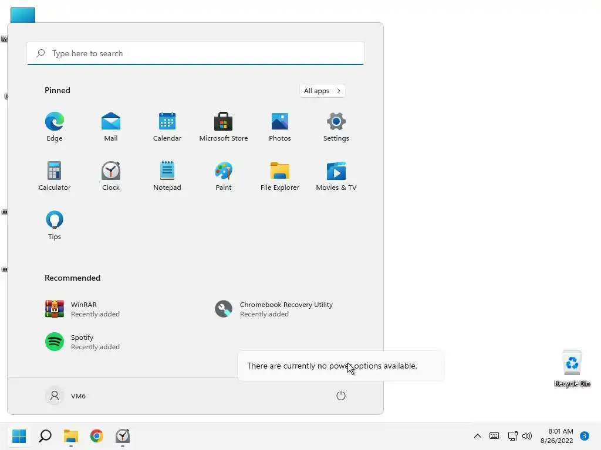Open the pinned File Explorer in Start menu

[x=280, y=176]
